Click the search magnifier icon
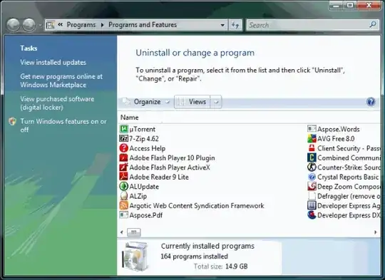The width and height of the screenshot is (385, 280). click(x=373, y=25)
